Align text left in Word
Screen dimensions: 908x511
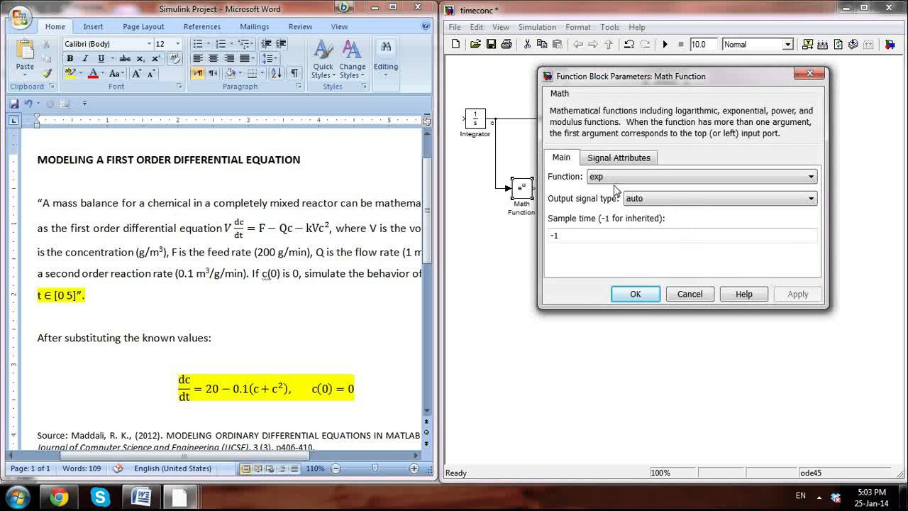(198, 59)
